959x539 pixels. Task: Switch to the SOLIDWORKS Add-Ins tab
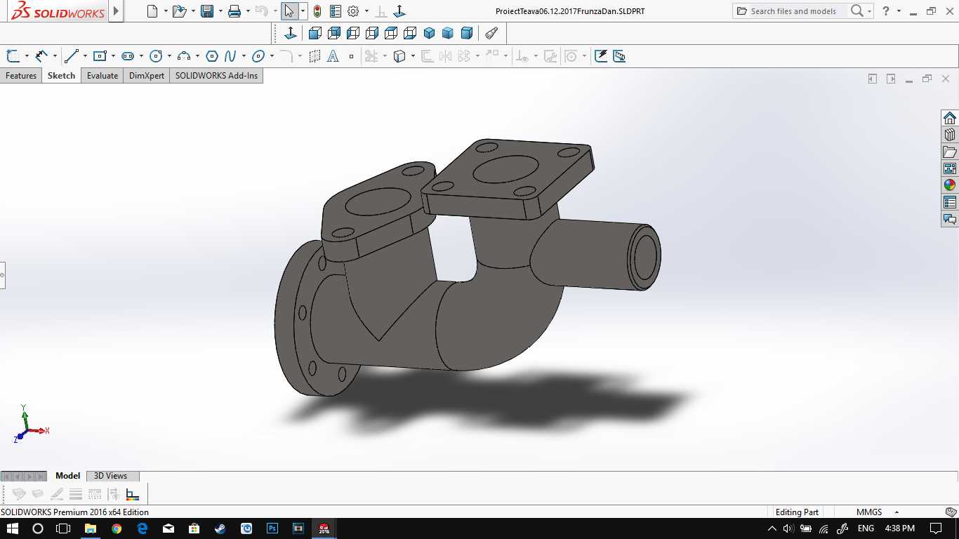(x=216, y=76)
